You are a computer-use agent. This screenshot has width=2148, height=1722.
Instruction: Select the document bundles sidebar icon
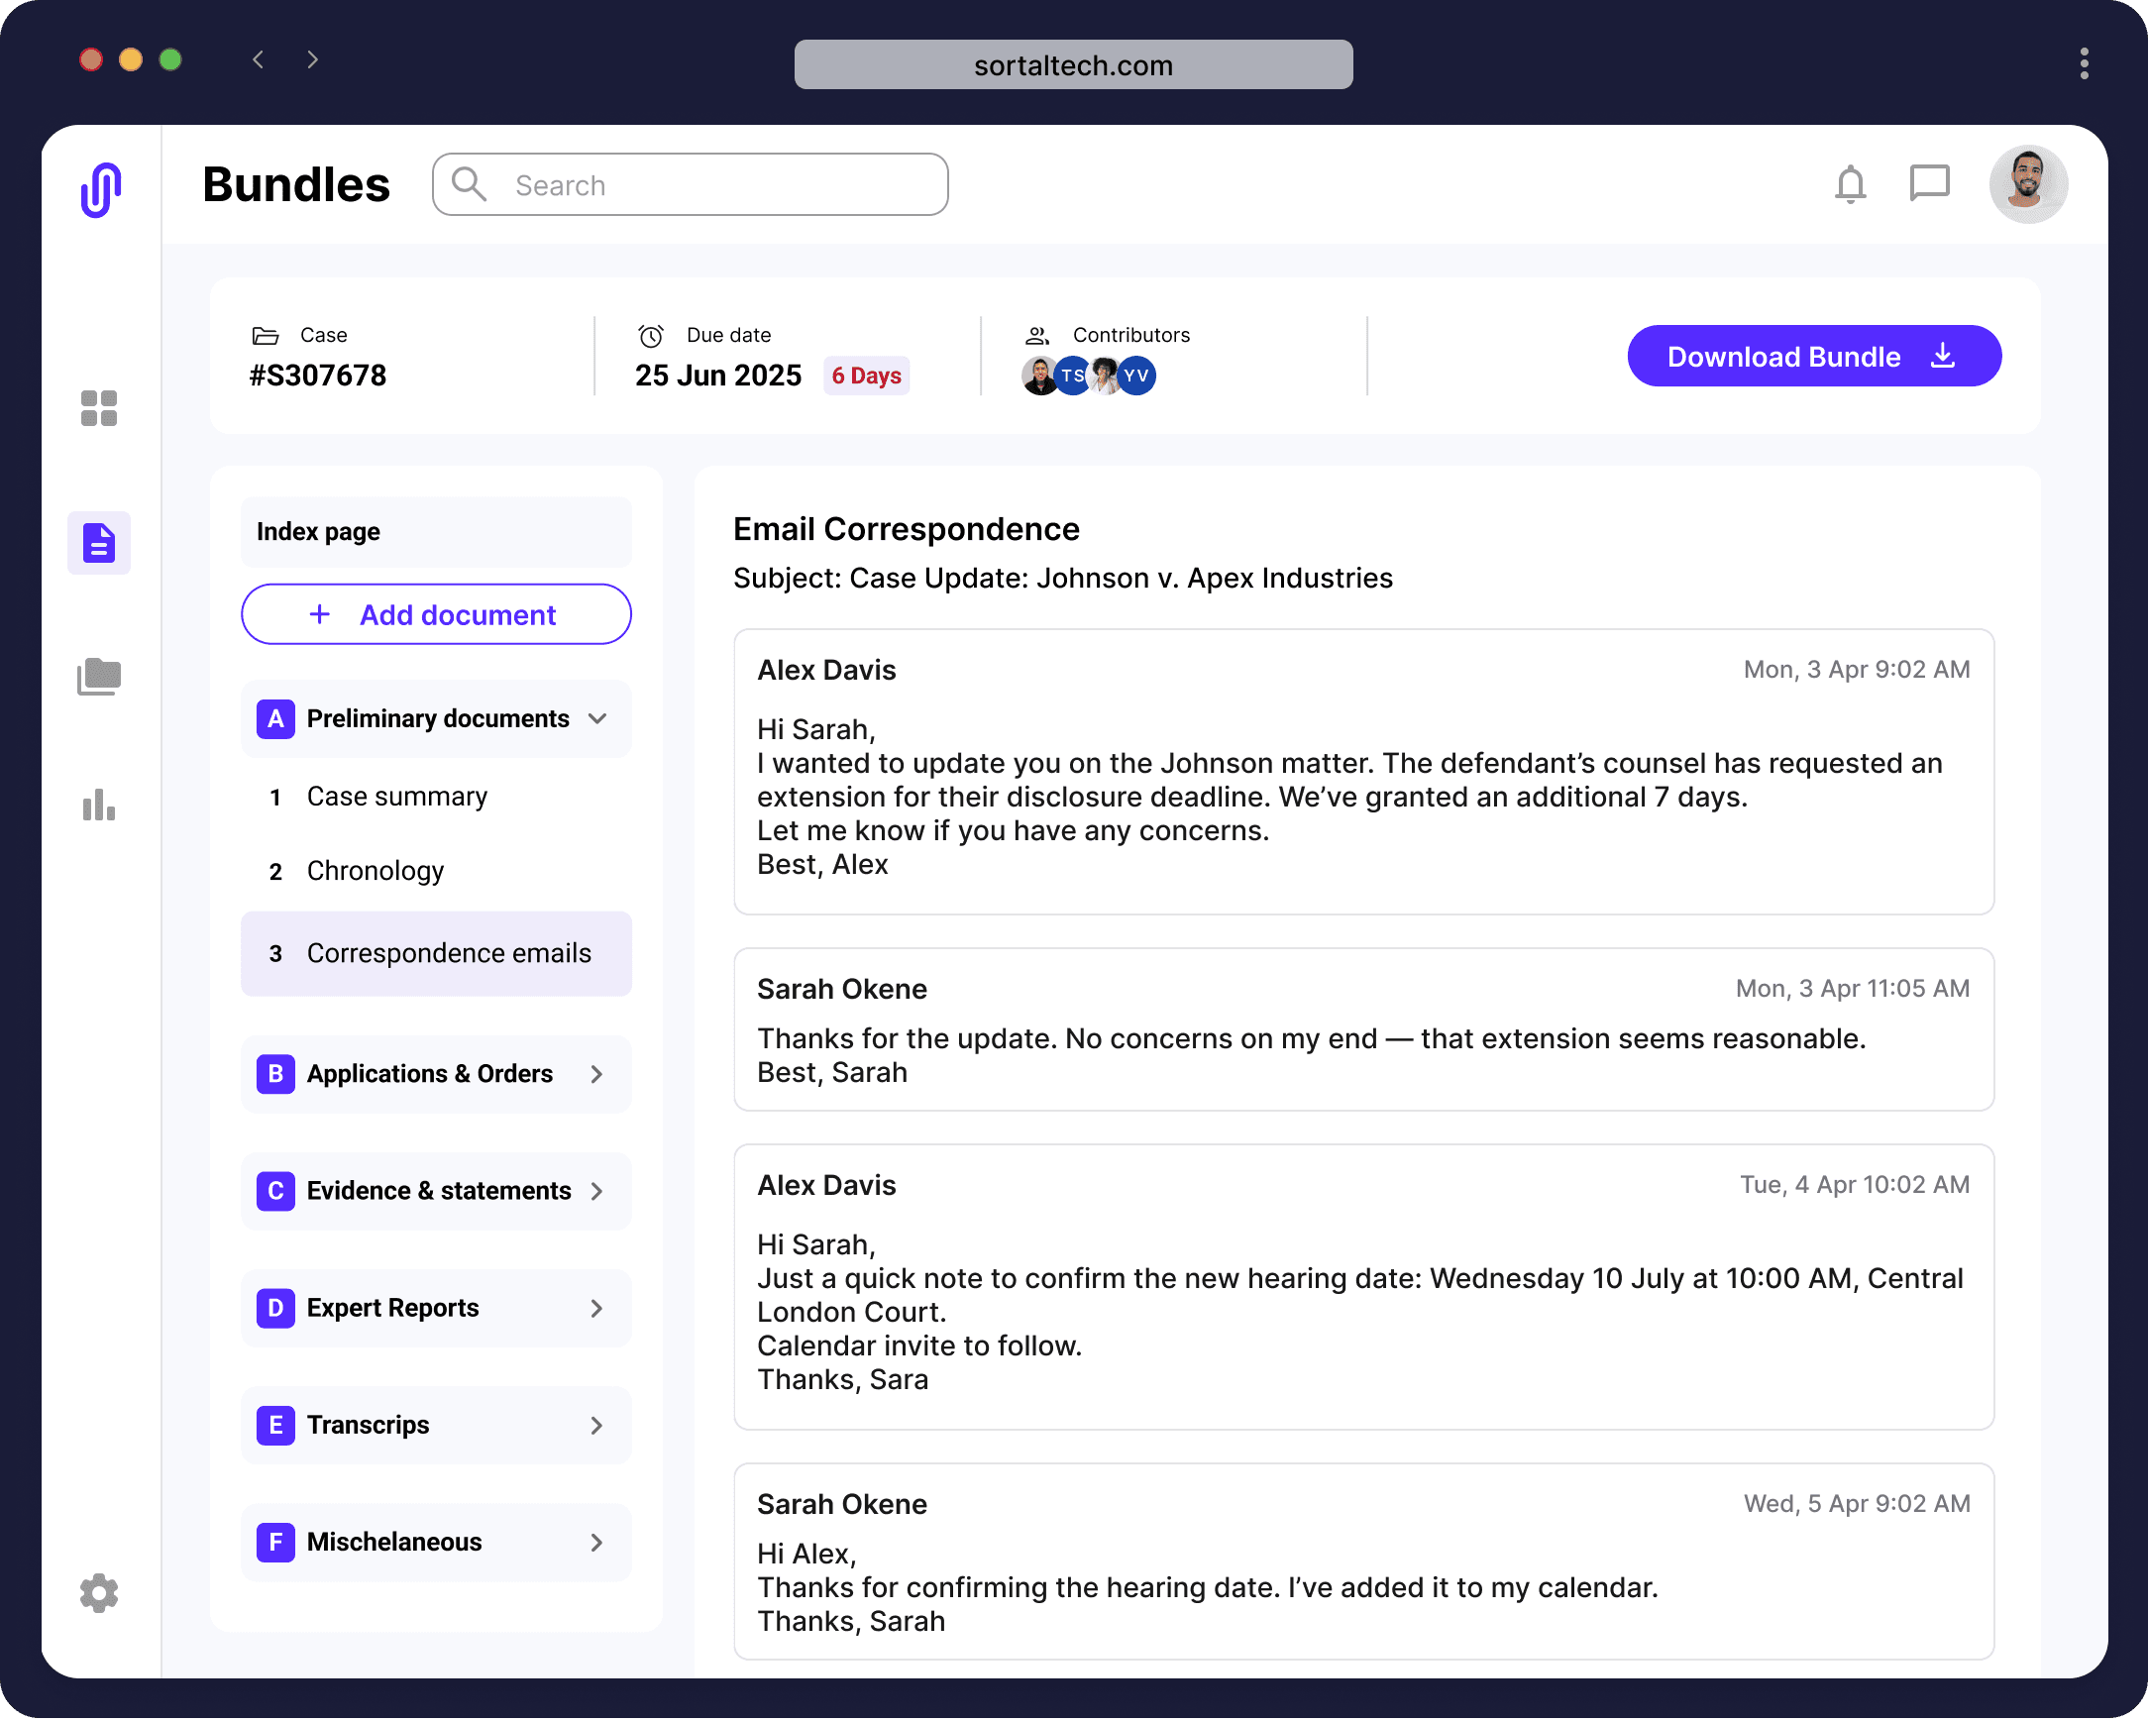click(x=99, y=543)
